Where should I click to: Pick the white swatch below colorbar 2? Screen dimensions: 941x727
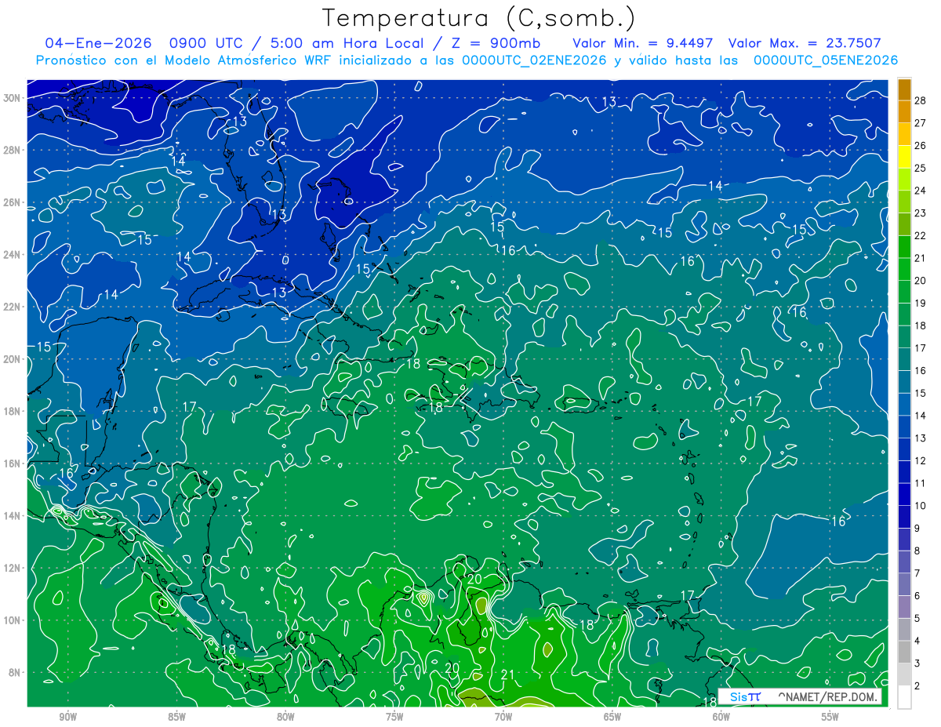pos(904,697)
